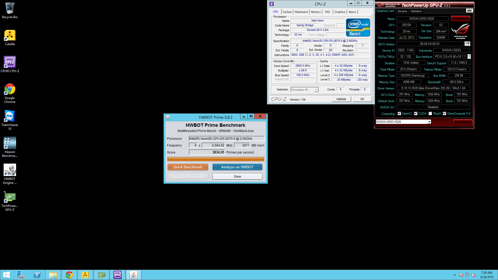The width and height of the screenshot is (498, 280).
Task: Open Server Manager from the taskbar
Action: (x=21, y=275)
